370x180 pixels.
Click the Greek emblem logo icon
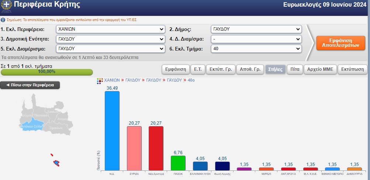[x=6, y=5]
